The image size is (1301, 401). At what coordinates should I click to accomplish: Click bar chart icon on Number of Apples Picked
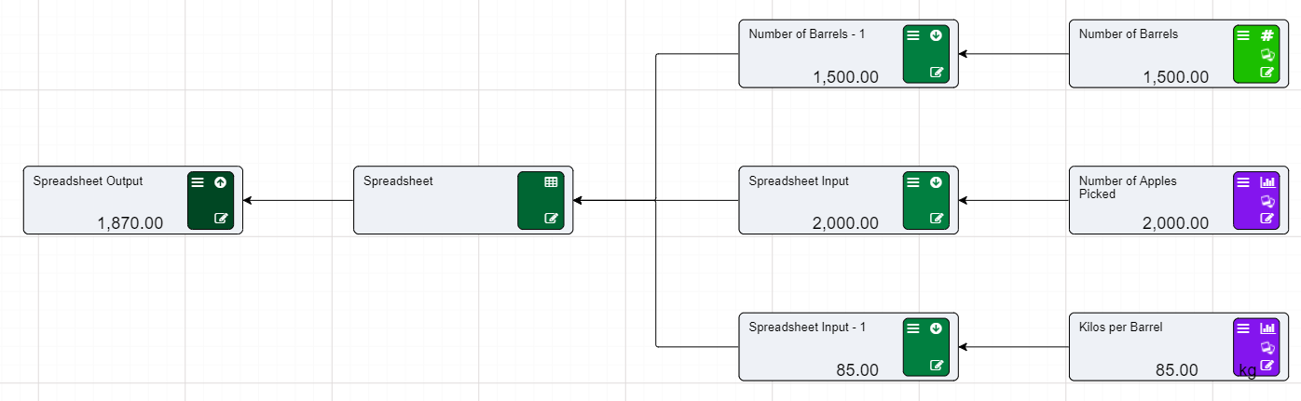(1267, 182)
